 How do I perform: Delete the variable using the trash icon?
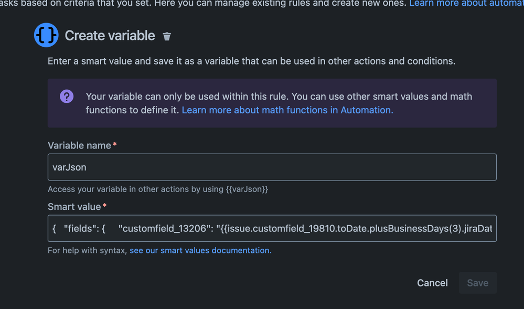(167, 36)
